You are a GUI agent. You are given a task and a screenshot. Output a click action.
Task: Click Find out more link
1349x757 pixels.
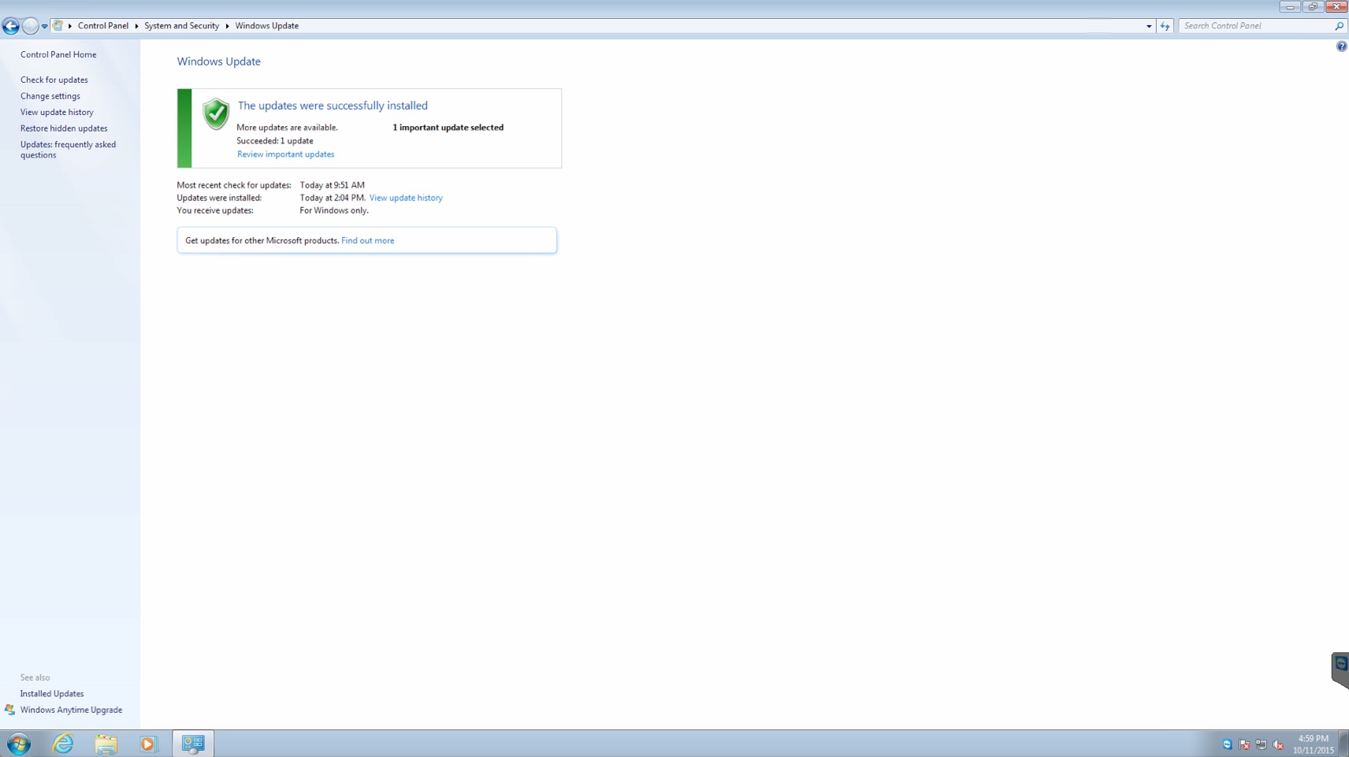pyautogui.click(x=367, y=240)
